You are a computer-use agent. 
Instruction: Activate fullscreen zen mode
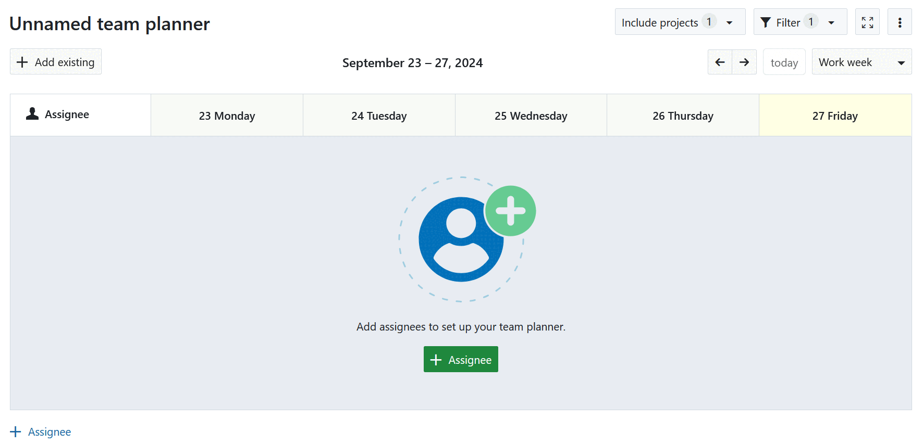click(867, 22)
